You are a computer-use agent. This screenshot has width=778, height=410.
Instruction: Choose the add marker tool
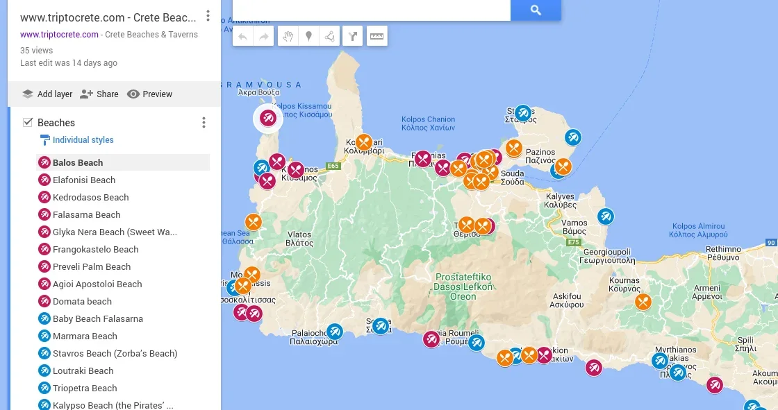tap(308, 36)
